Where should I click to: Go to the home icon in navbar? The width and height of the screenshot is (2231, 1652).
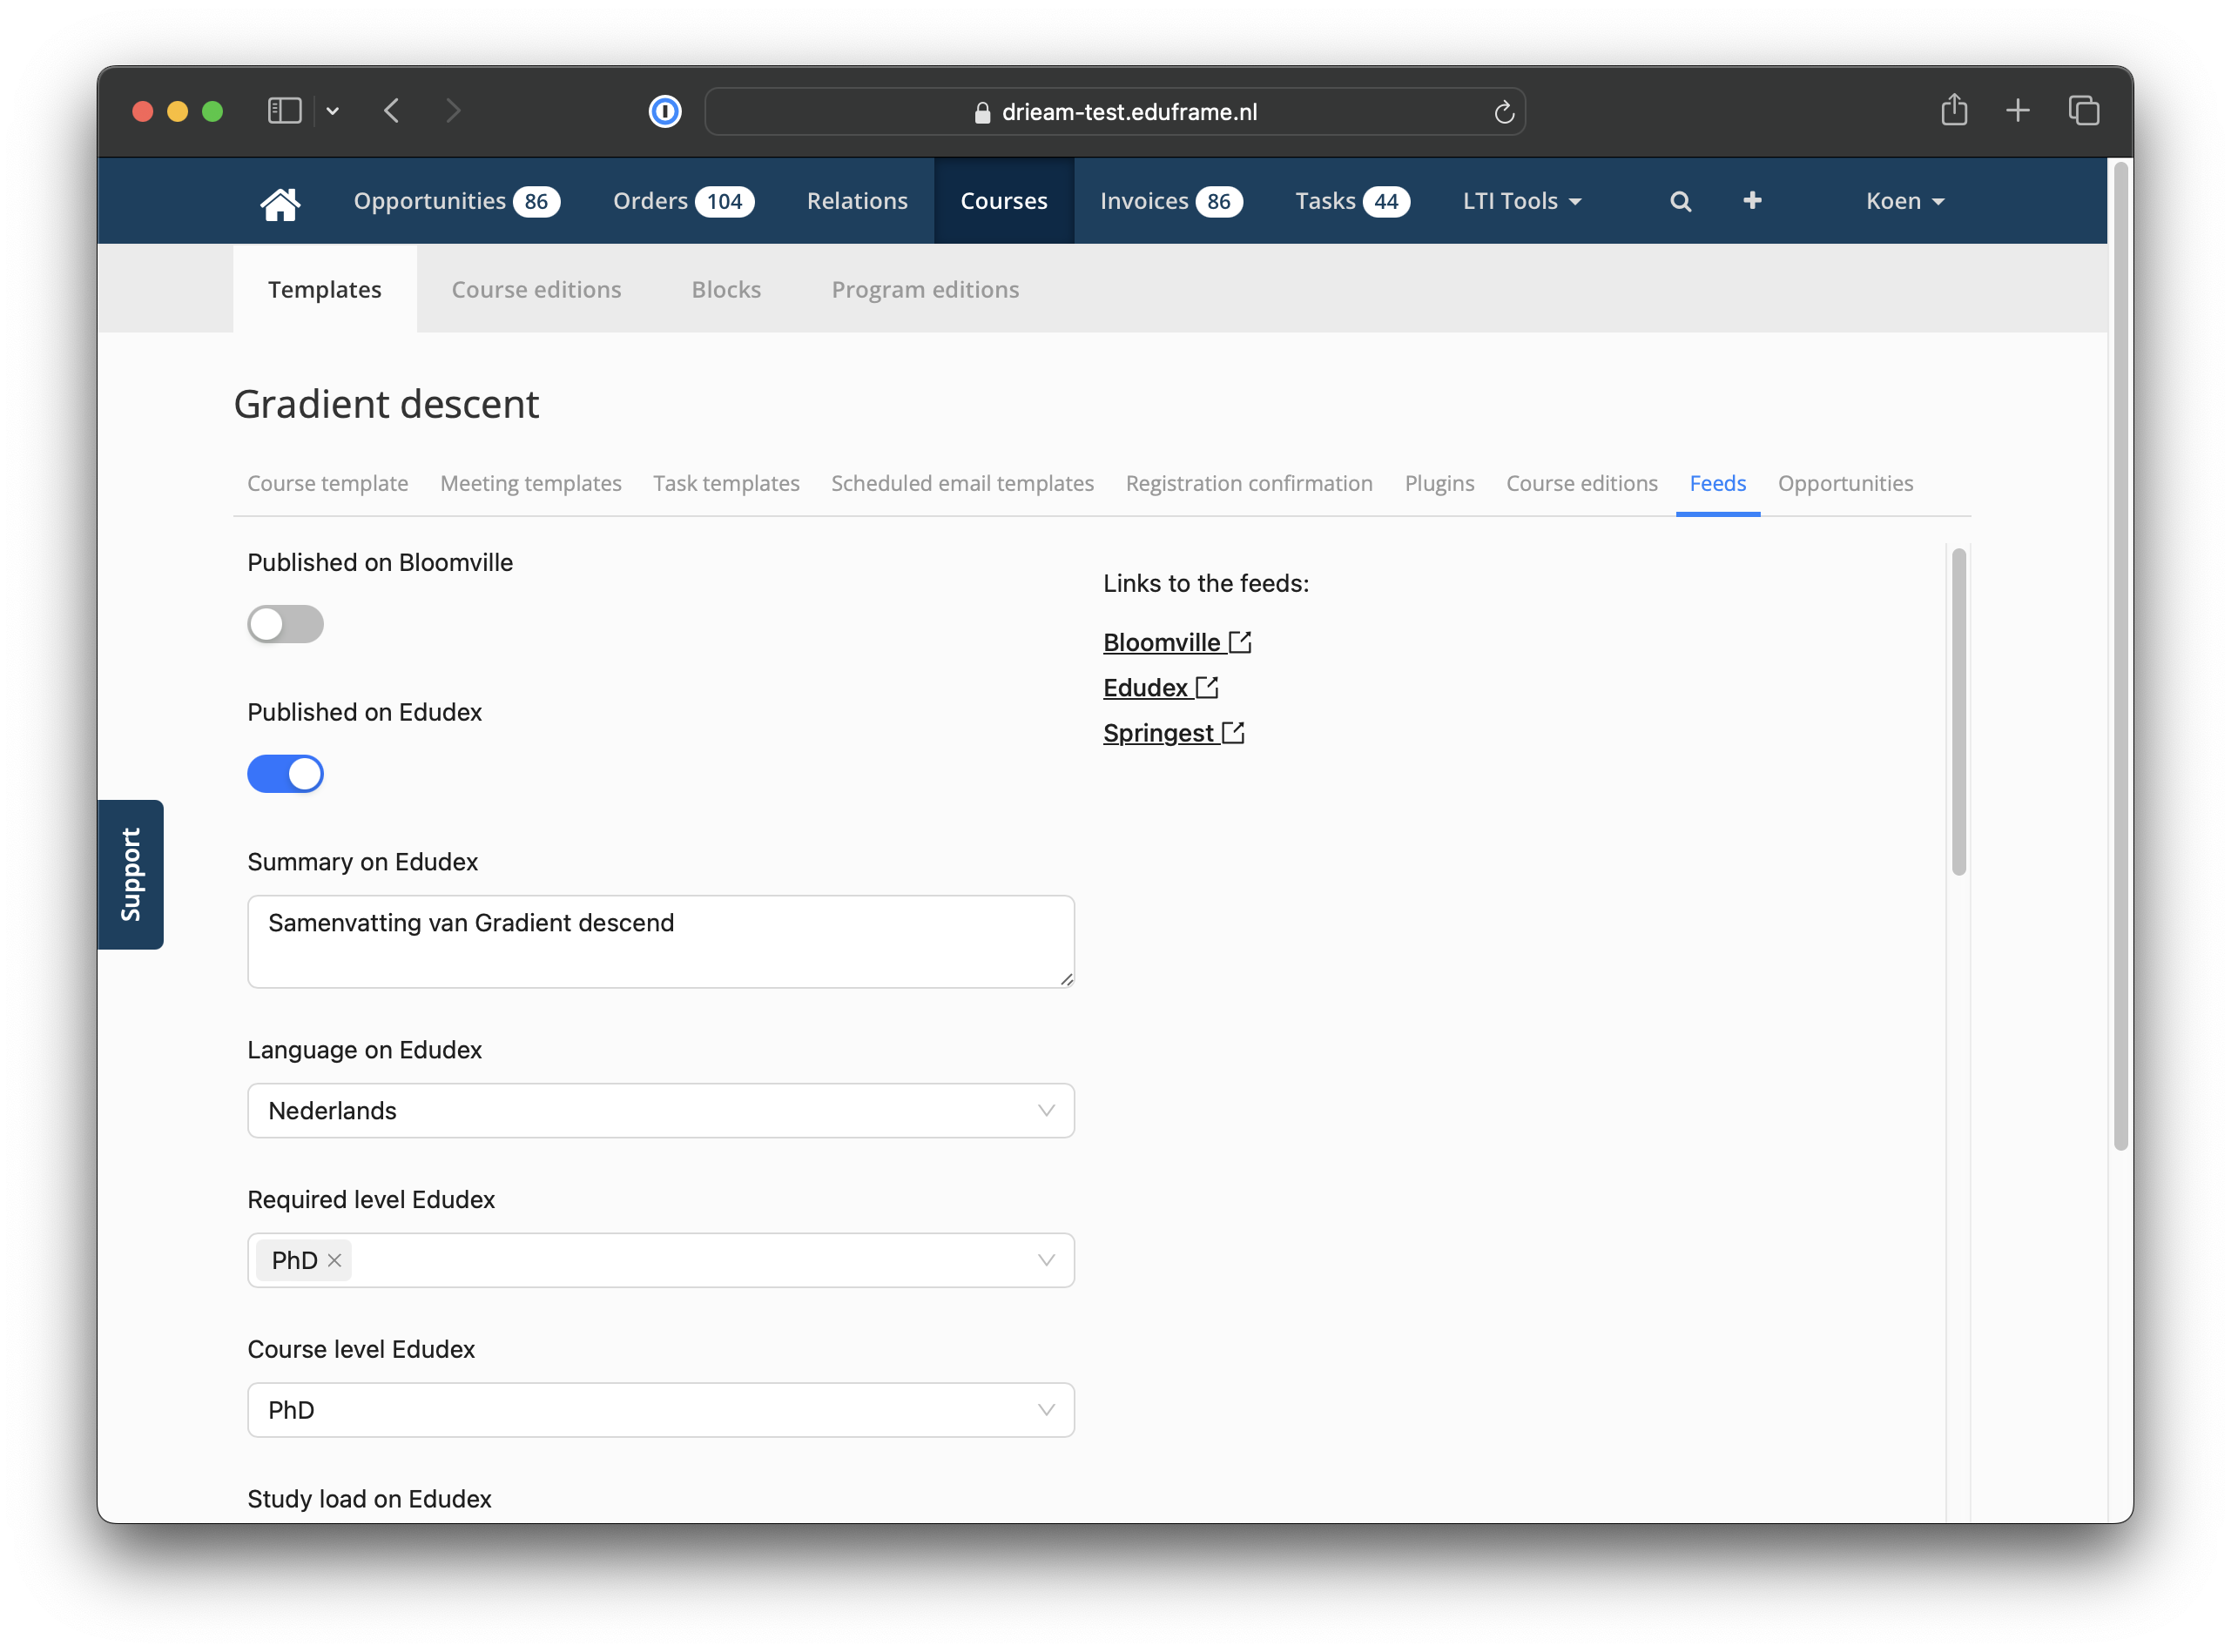click(x=280, y=202)
